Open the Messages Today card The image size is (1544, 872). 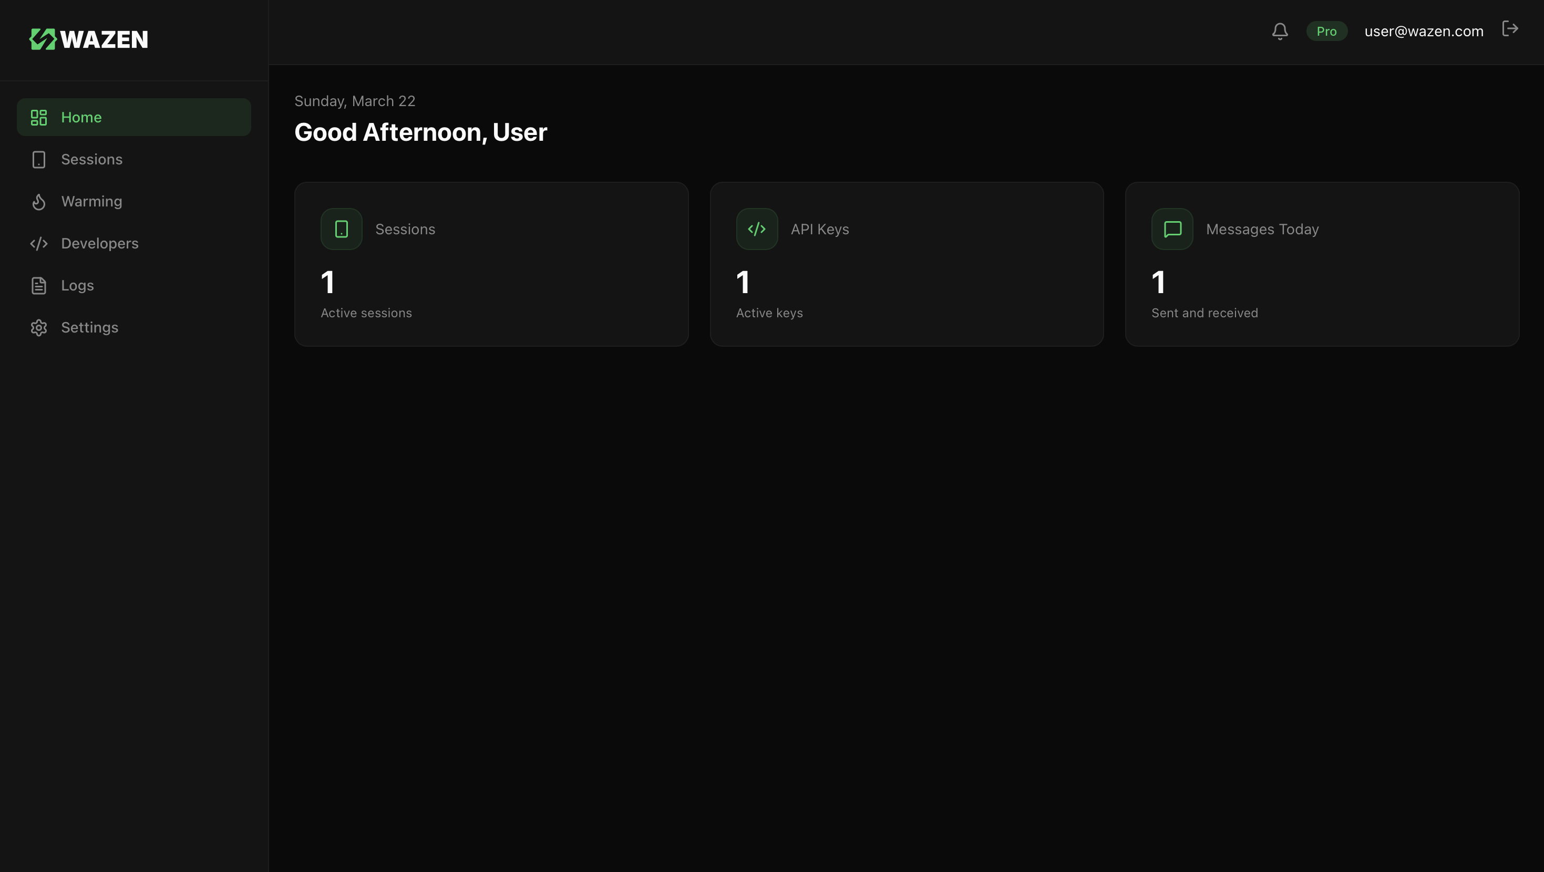pos(1322,264)
